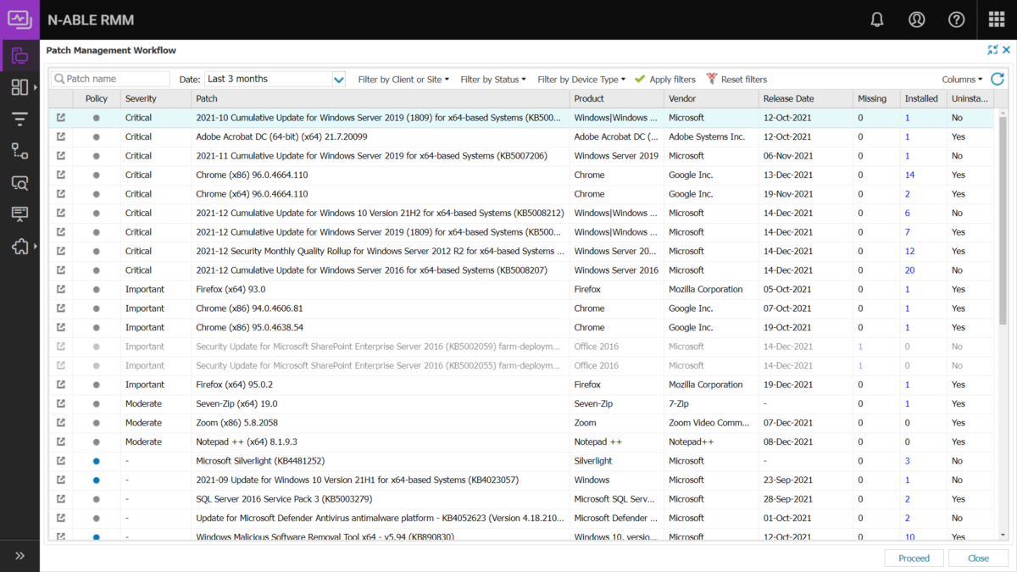Image resolution: width=1017 pixels, height=572 pixels.
Task: Click the Proceed button
Action: click(x=914, y=558)
